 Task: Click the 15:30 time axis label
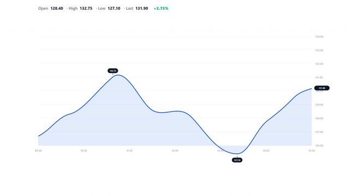312,151
